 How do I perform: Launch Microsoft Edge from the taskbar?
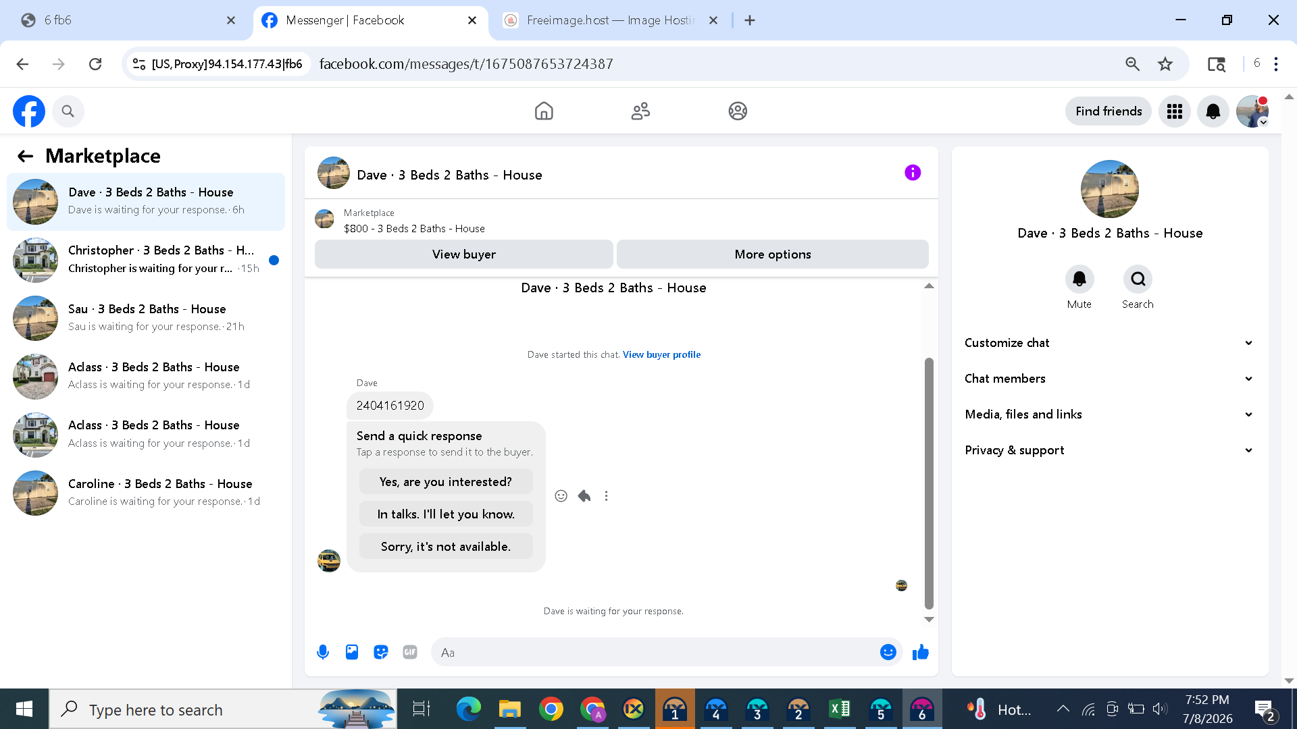(x=469, y=709)
